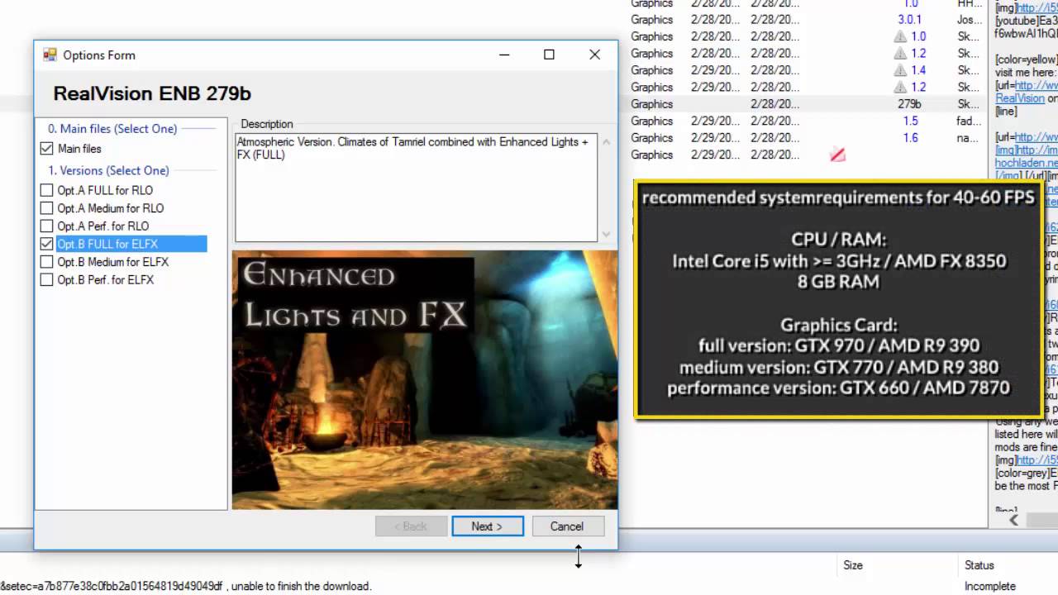Enable Opt.B Perf. for ELFX

tap(46, 280)
